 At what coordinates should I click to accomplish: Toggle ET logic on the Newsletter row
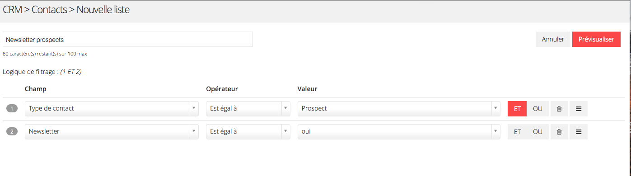coord(517,132)
